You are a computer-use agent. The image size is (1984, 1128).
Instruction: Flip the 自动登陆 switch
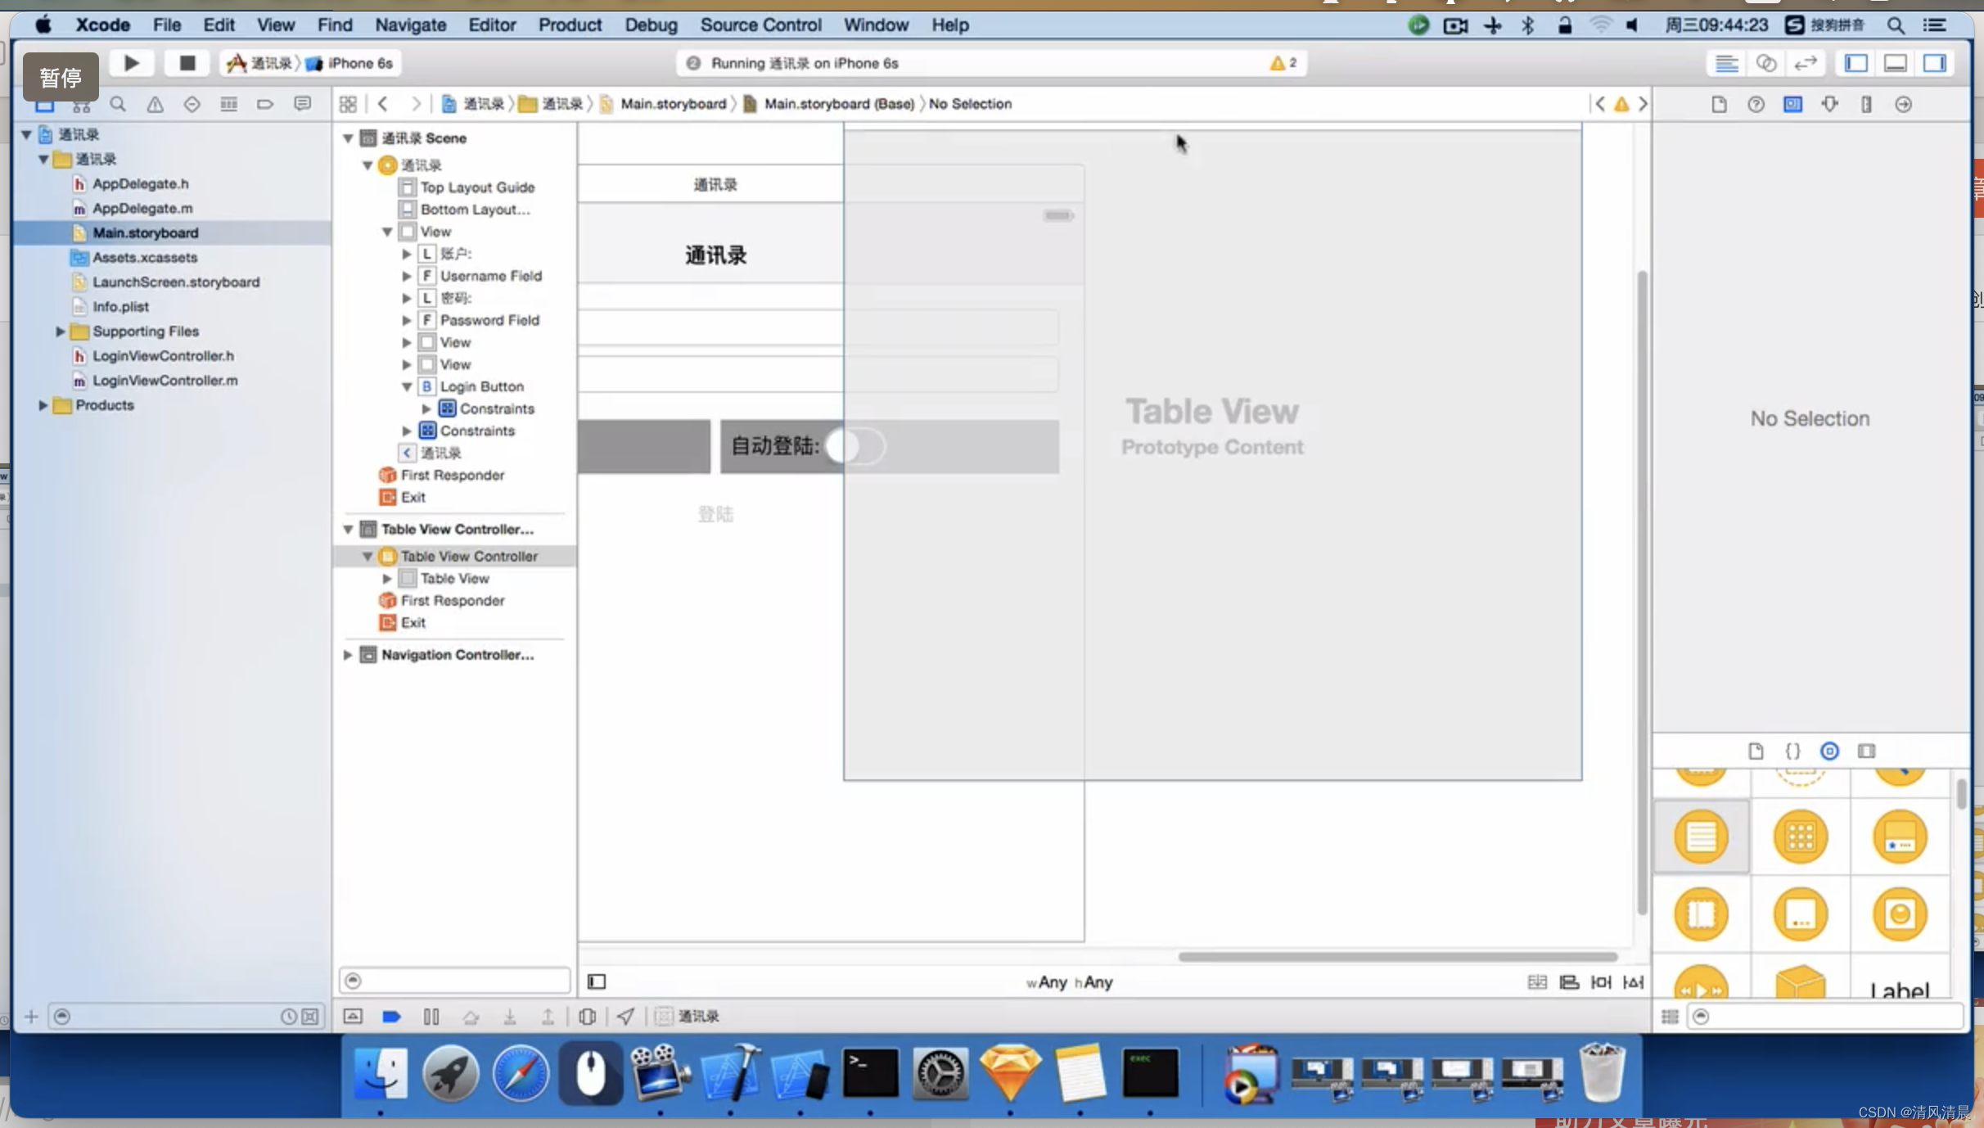854,446
